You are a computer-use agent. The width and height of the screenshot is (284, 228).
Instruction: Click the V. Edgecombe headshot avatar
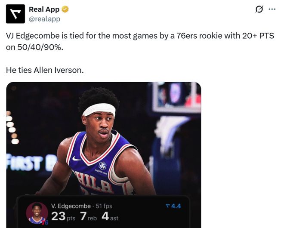pyautogui.click(x=37, y=212)
